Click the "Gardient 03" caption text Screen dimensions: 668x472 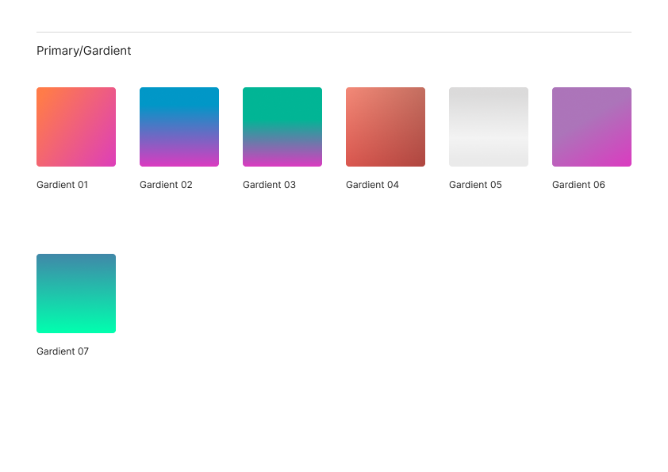pos(269,185)
